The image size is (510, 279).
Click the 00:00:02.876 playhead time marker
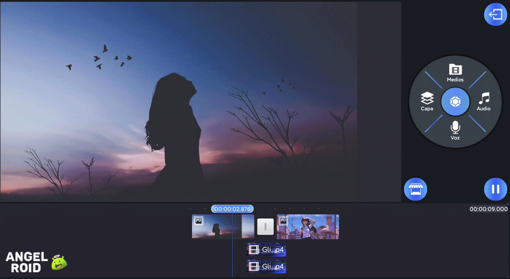pos(232,209)
